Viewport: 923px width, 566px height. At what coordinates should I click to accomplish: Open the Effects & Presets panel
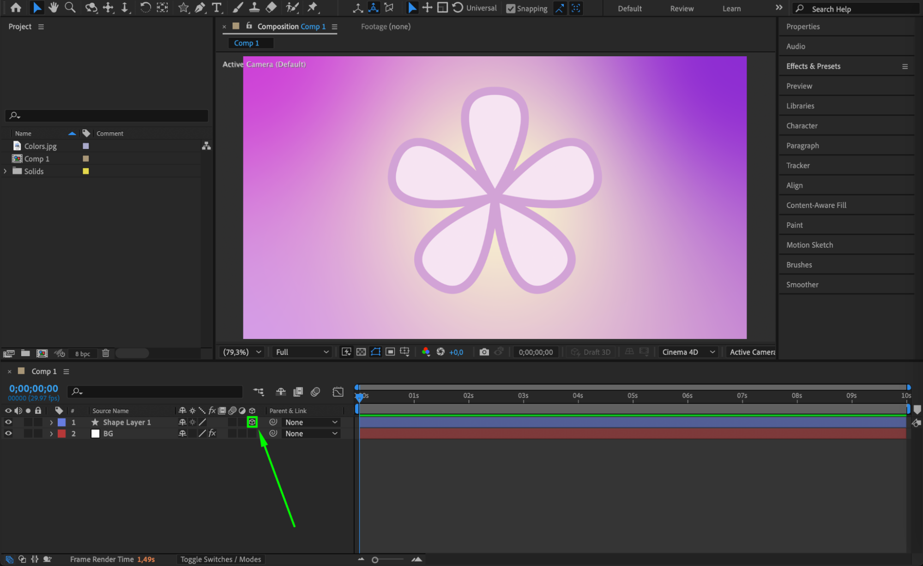tap(813, 66)
